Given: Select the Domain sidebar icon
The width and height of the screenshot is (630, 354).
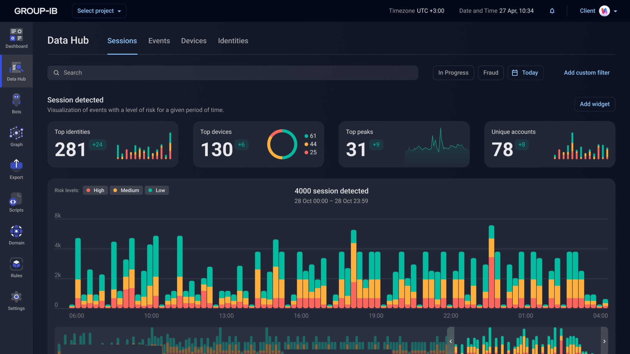Looking at the screenshot, I should [x=16, y=235].
